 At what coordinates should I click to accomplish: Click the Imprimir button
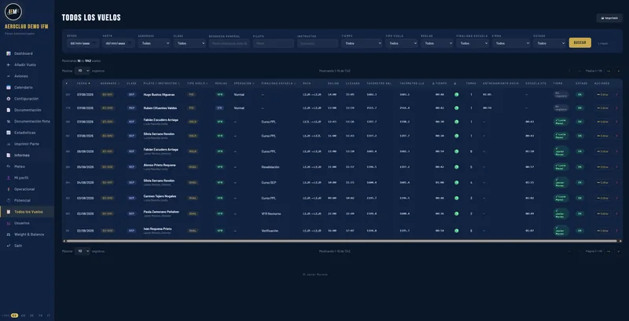609,18
